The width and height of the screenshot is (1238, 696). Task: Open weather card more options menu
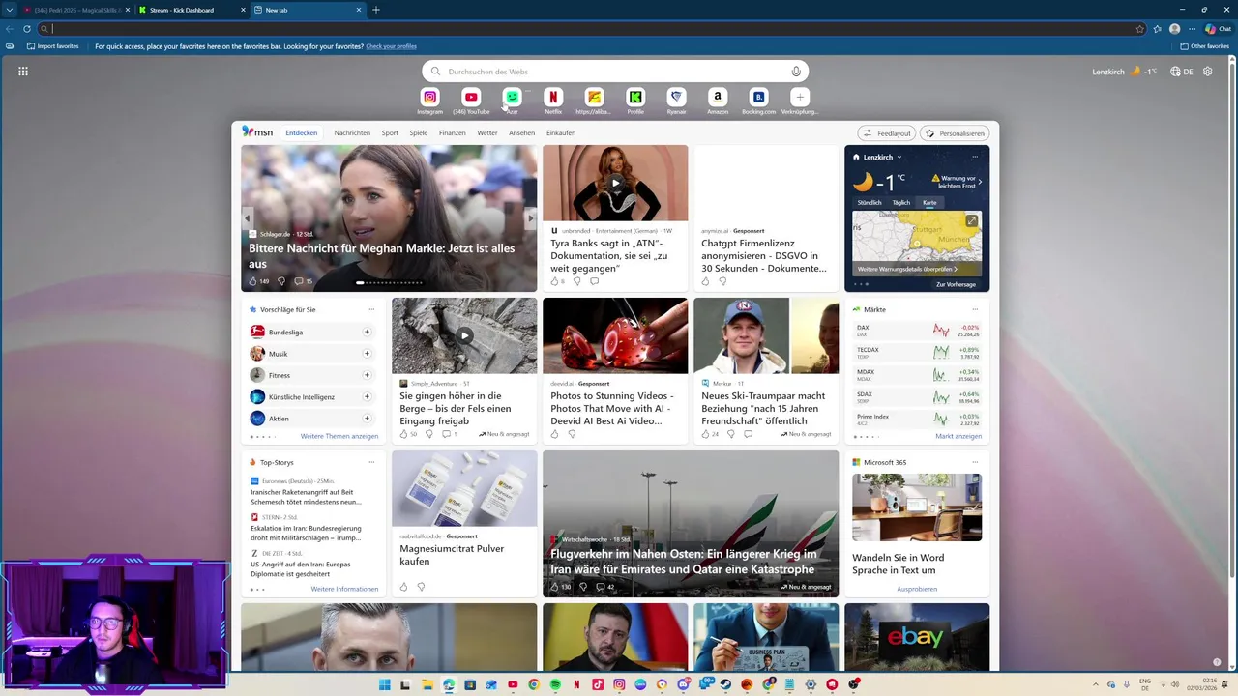click(975, 157)
